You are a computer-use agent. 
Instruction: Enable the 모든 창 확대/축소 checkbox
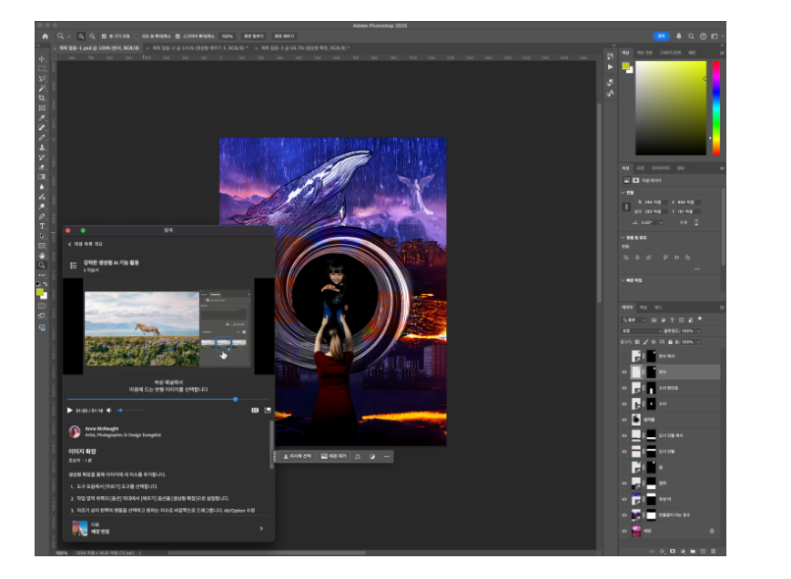(137, 36)
